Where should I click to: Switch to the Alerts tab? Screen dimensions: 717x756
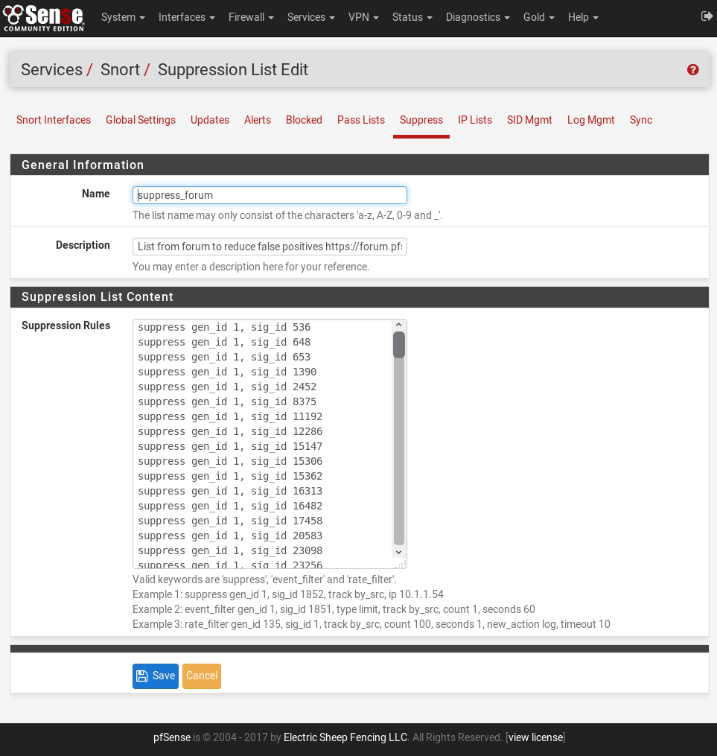tap(258, 120)
